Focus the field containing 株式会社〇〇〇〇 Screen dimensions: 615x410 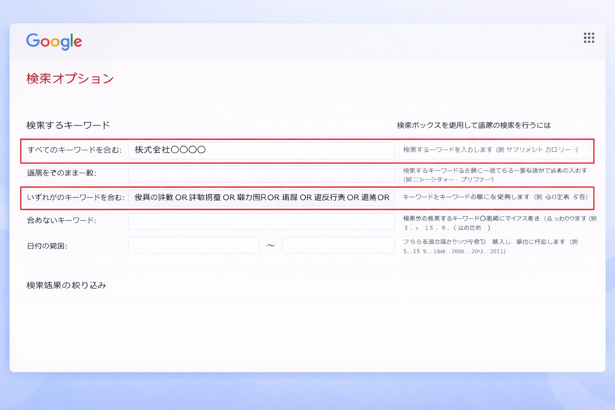coord(261,150)
